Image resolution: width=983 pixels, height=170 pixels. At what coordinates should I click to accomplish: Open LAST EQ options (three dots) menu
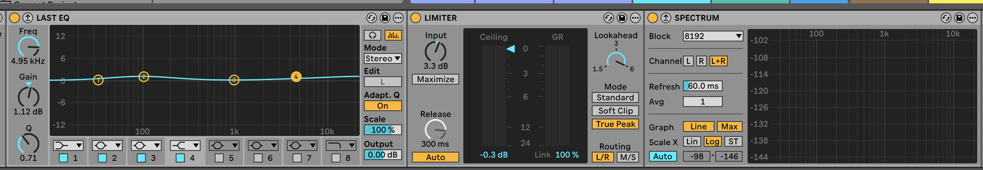[398, 18]
